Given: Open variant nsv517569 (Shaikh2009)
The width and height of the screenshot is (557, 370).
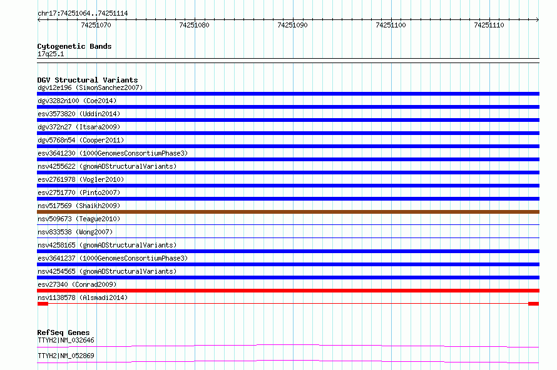Looking at the screenshot, I should (x=79, y=206).
